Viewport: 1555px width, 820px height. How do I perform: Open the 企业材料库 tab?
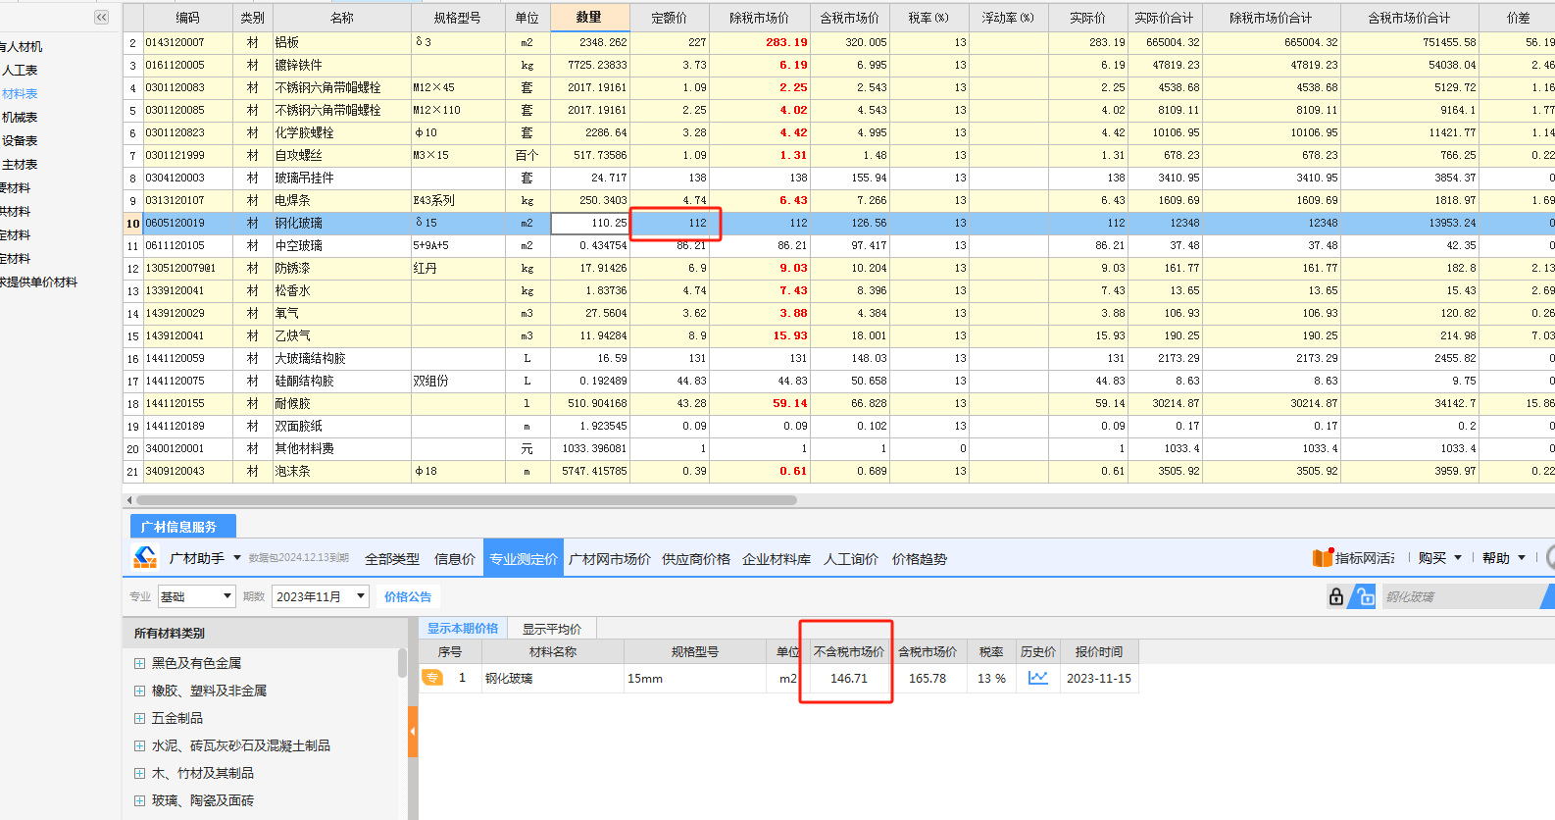click(777, 559)
